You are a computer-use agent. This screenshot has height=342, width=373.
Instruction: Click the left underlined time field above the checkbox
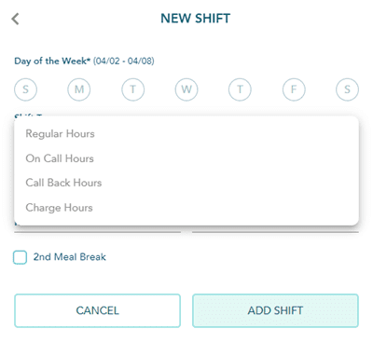(97, 229)
